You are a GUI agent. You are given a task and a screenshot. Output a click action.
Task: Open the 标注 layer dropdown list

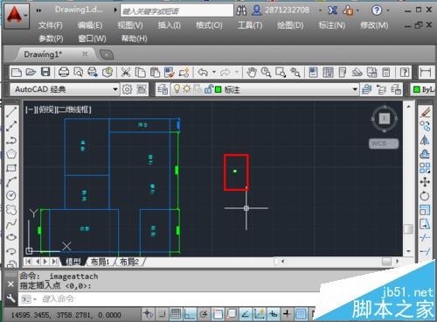pos(265,89)
